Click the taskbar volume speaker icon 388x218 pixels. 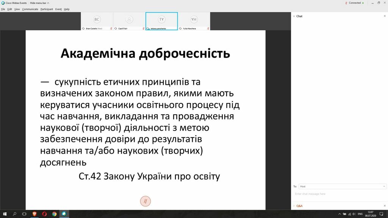(354, 214)
